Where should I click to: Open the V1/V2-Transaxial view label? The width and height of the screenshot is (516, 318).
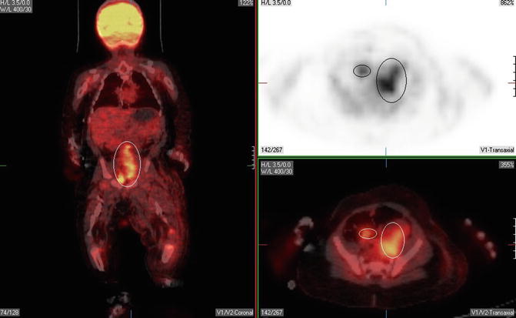[x=491, y=313]
